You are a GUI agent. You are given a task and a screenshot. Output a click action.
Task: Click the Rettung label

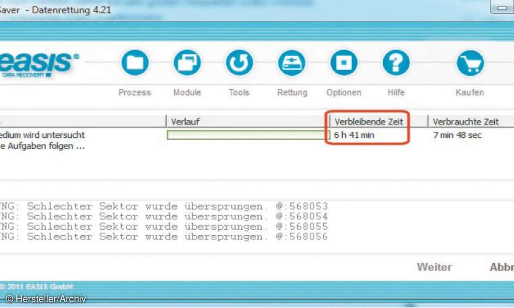coord(292,92)
